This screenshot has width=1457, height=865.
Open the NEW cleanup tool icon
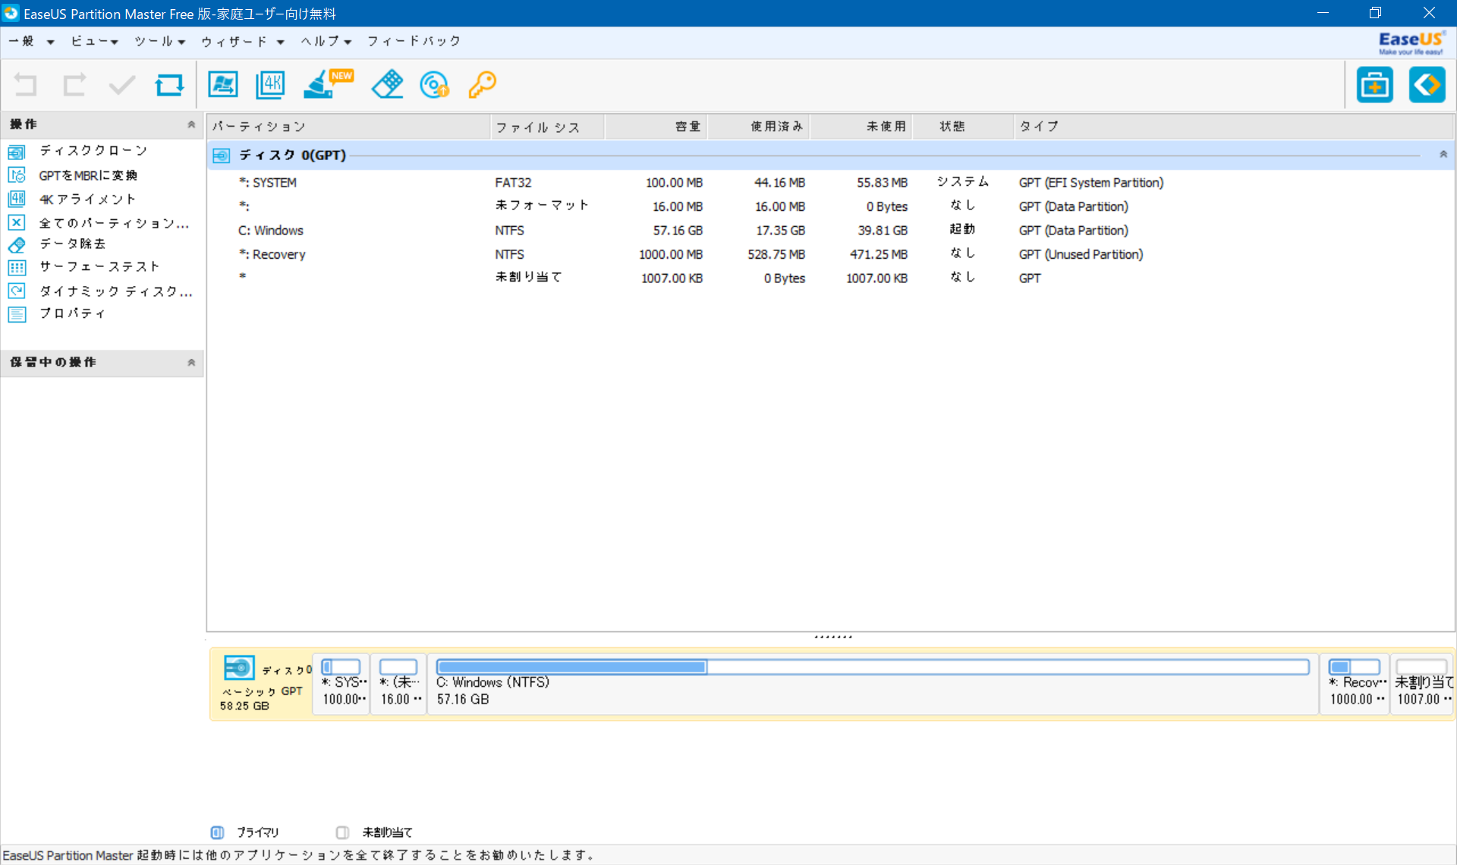327,83
